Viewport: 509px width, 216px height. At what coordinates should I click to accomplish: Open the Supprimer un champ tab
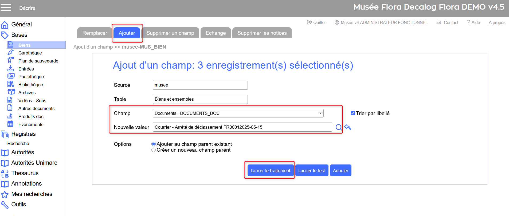click(170, 33)
